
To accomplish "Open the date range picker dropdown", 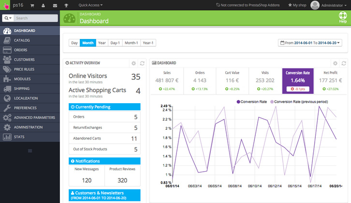I will [x=310, y=43].
